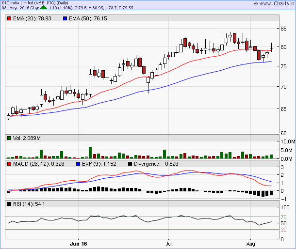Click the red 30 RSI oversold label
Image resolution: width=296 pixels, height=249 pixels.
283,230
